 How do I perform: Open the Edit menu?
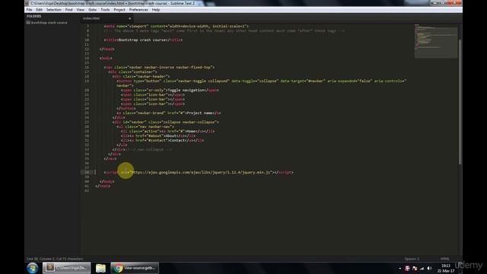39,10
